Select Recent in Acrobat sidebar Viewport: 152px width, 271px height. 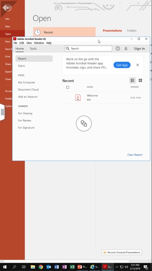(x=34, y=59)
